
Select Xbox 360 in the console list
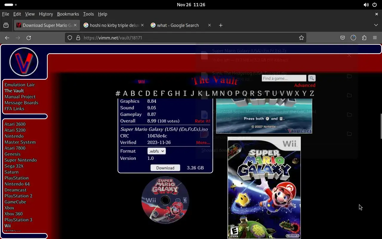coord(13,214)
